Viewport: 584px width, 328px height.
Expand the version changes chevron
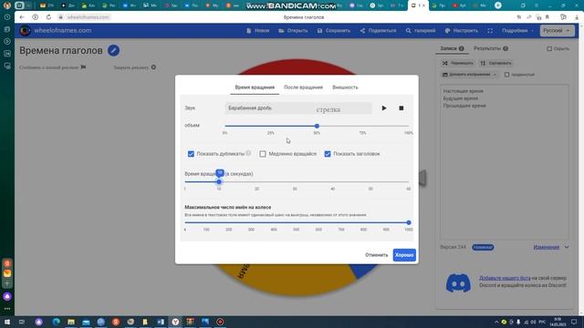567,247
